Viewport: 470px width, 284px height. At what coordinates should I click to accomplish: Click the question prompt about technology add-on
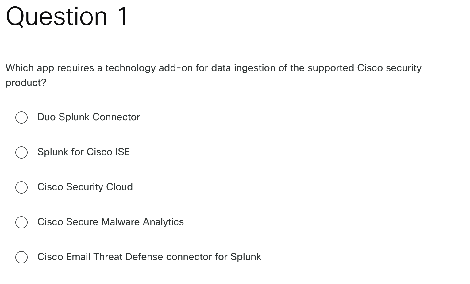tap(213, 68)
